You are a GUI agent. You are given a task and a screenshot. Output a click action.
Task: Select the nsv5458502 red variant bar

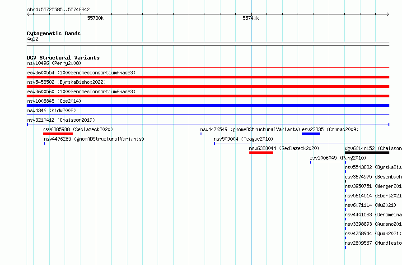[x=208, y=87]
